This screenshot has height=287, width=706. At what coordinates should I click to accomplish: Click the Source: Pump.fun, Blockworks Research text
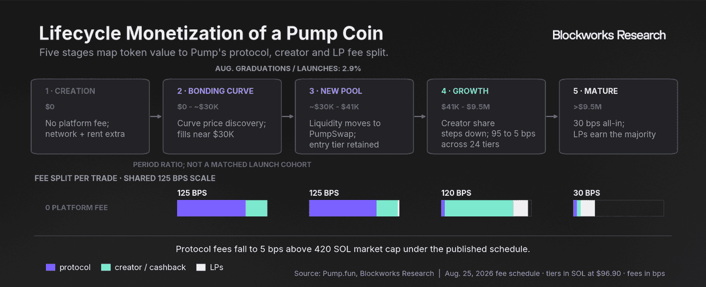click(364, 273)
